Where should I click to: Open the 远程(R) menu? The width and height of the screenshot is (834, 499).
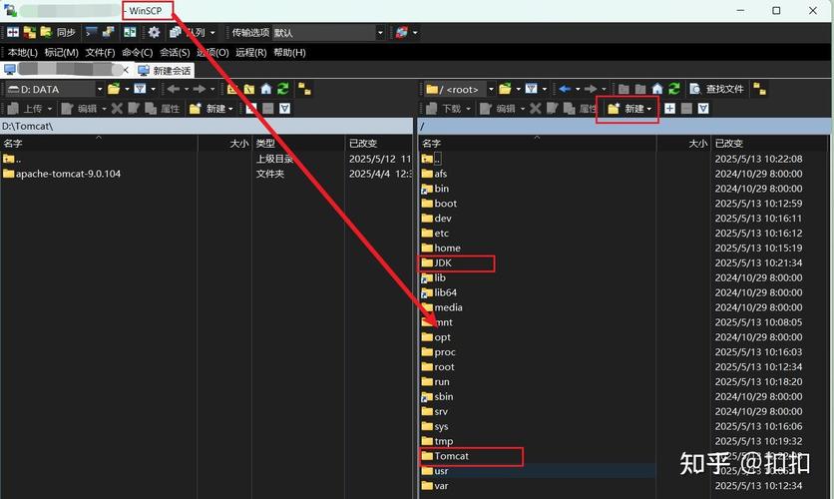(x=250, y=52)
